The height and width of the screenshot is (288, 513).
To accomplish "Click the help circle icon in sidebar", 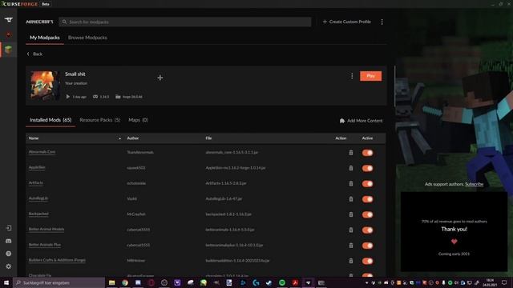I will point(9,254).
